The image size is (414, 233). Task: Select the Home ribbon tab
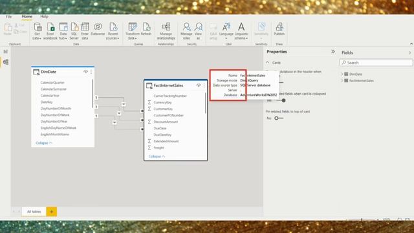coord(27,16)
